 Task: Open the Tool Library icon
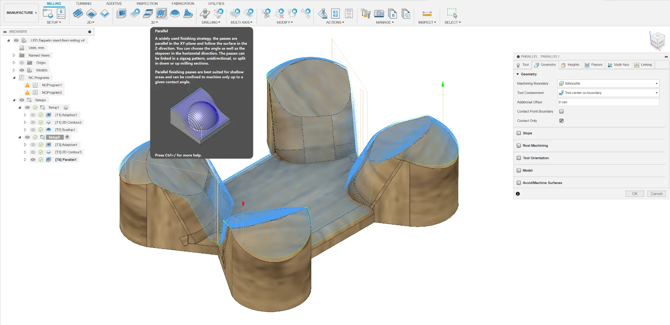pyautogui.click(x=365, y=14)
